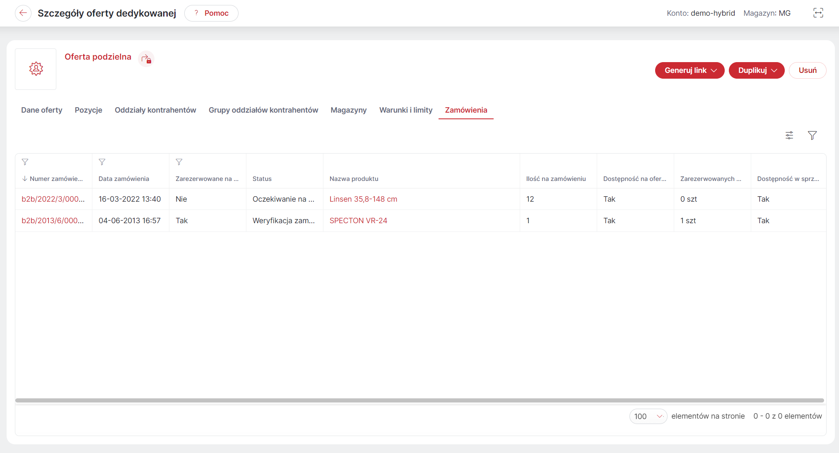Click the Usuń button
The height and width of the screenshot is (453, 839).
pos(808,70)
